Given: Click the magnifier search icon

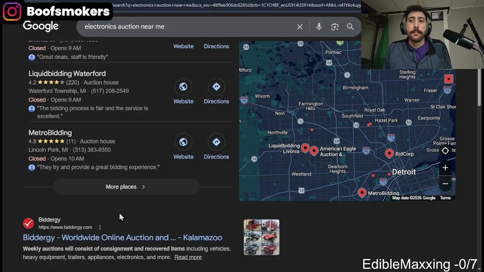Looking at the screenshot, I should (351, 27).
